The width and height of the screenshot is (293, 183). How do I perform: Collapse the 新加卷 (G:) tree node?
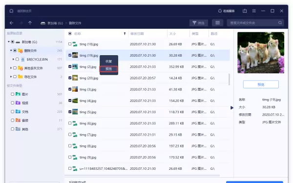coord(9,41)
